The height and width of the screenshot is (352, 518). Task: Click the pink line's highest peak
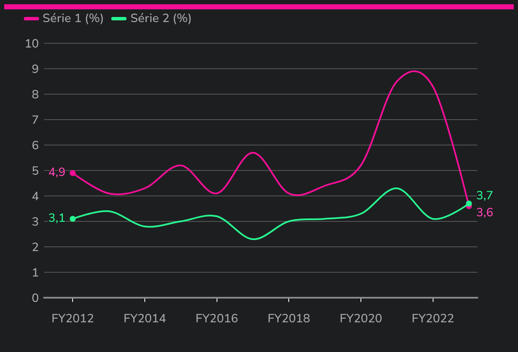pyautogui.click(x=414, y=71)
